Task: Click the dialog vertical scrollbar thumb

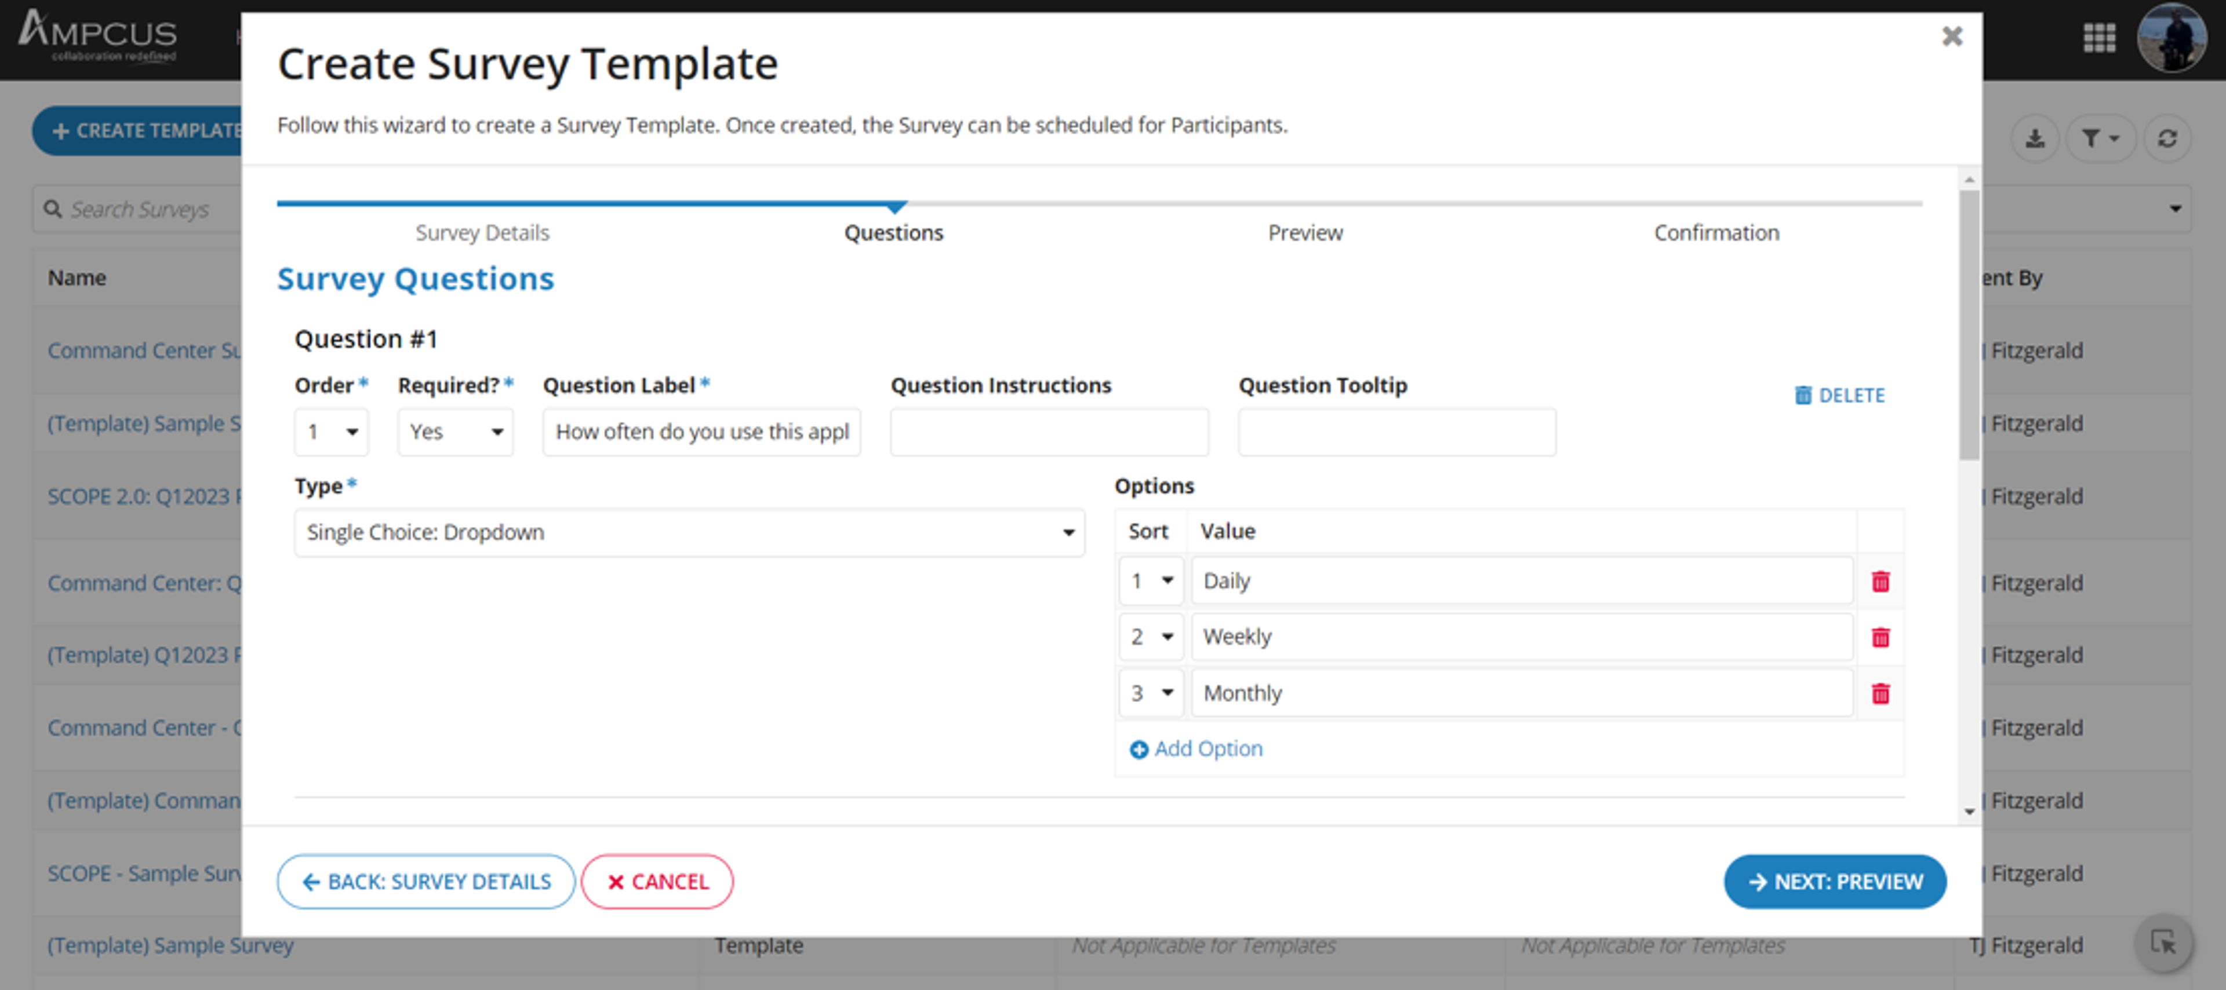Action: pyautogui.click(x=1969, y=326)
